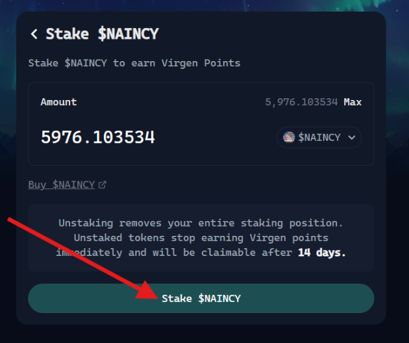
Task: Click the Stake $NAINCY page heading
Action: coord(103,34)
